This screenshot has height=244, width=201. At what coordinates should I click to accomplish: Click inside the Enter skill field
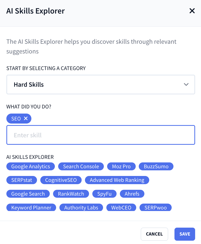coord(100,135)
